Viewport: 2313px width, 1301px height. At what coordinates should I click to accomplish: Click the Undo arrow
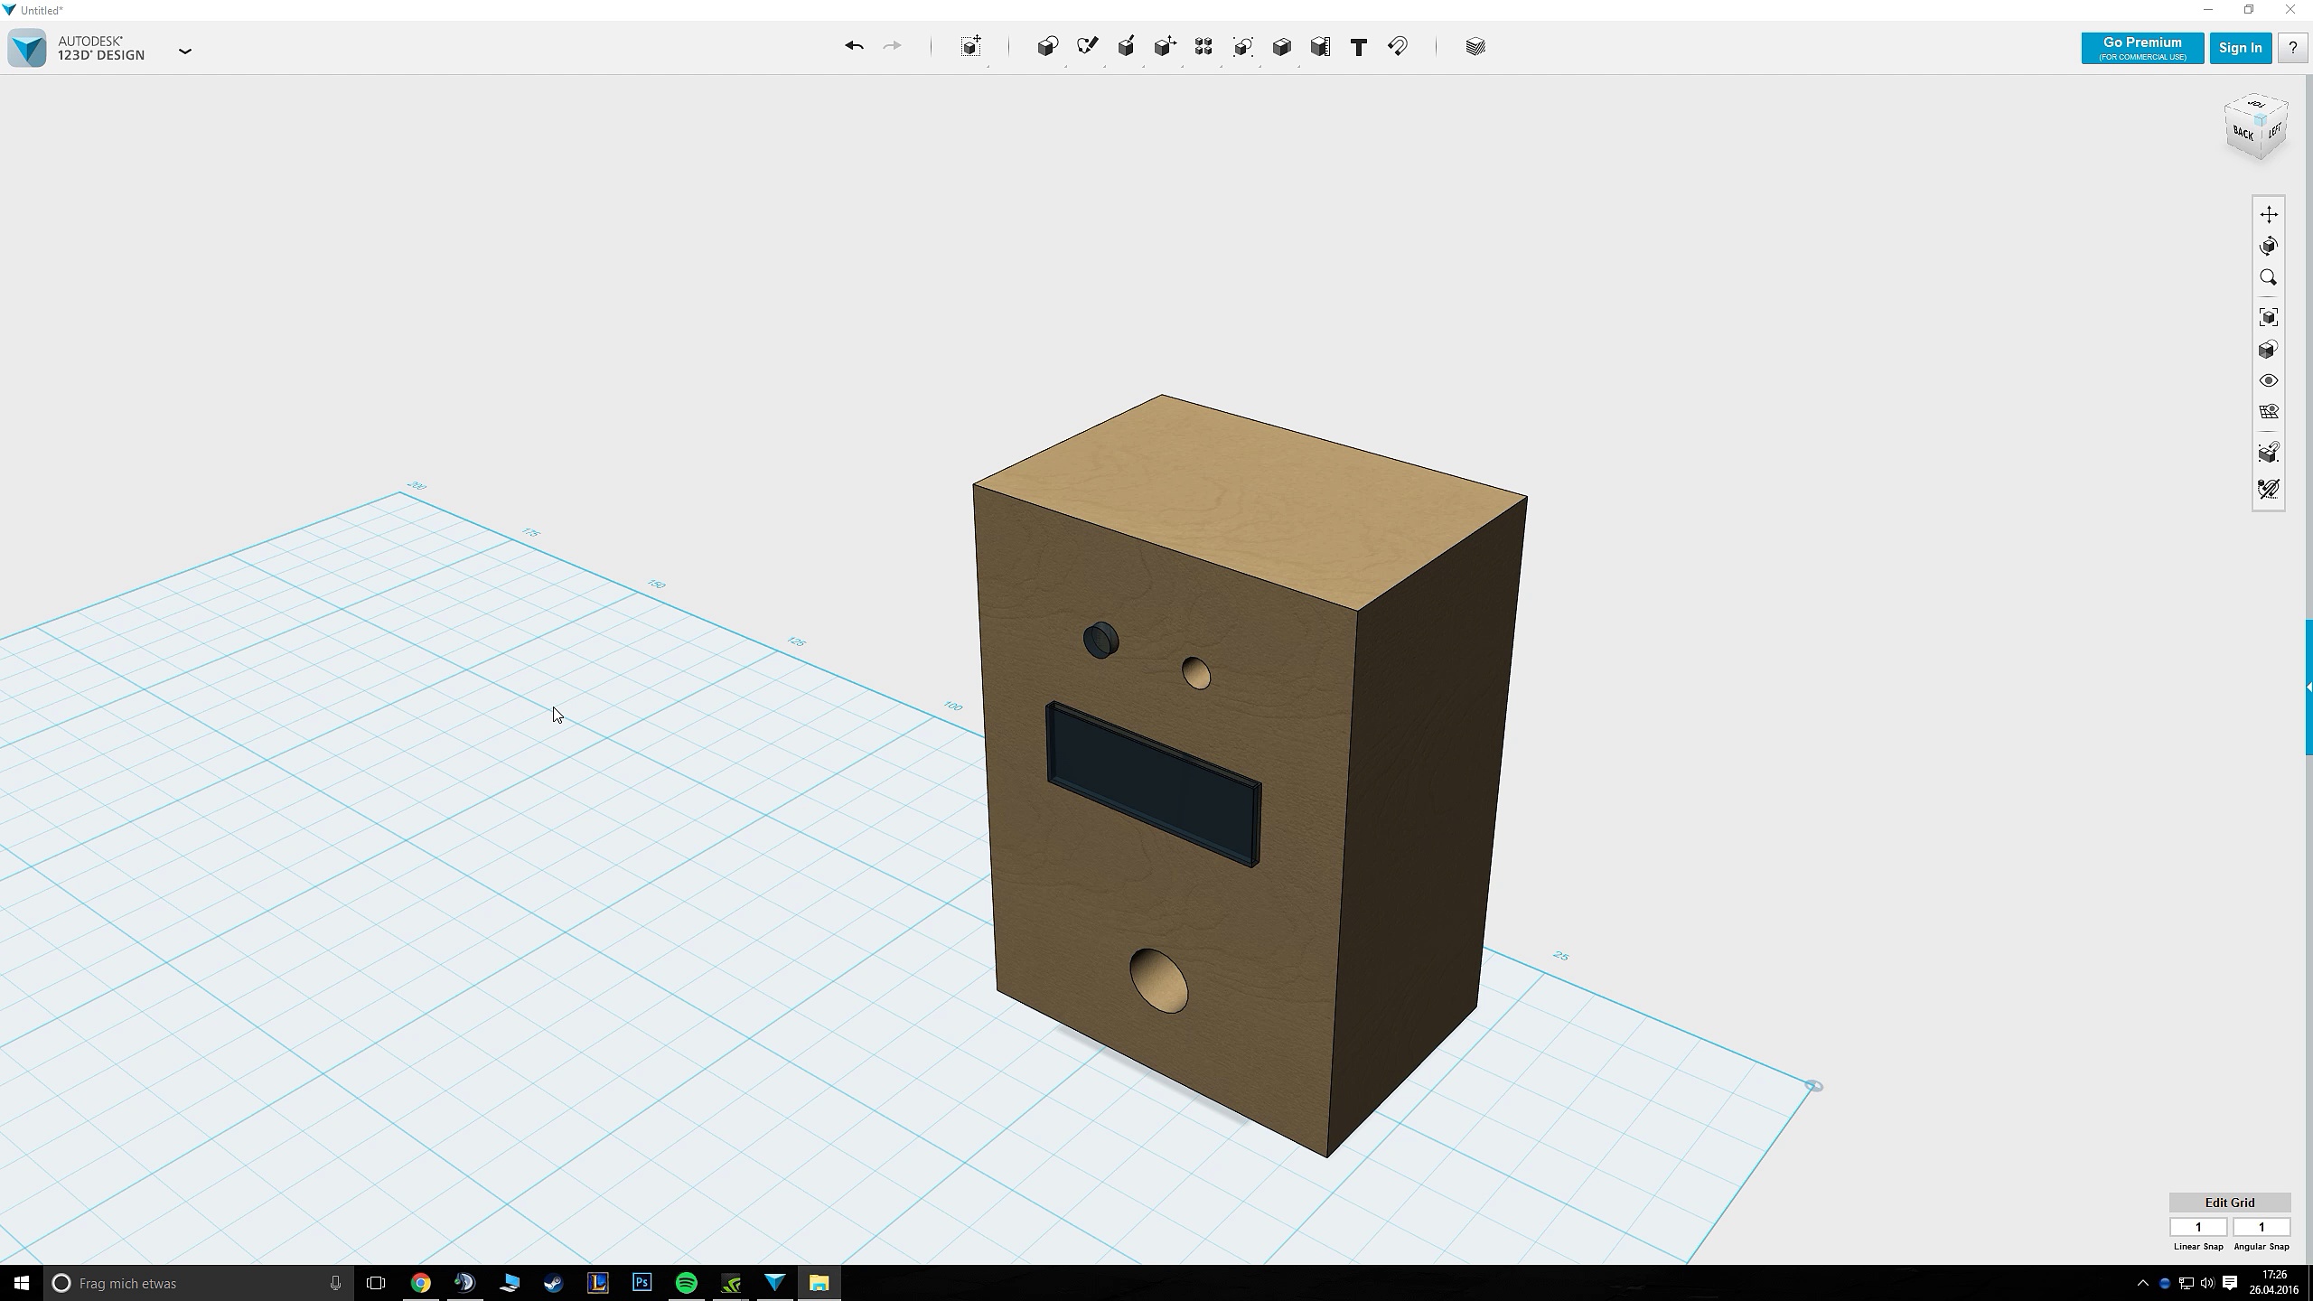pyautogui.click(x=854, y=46)
